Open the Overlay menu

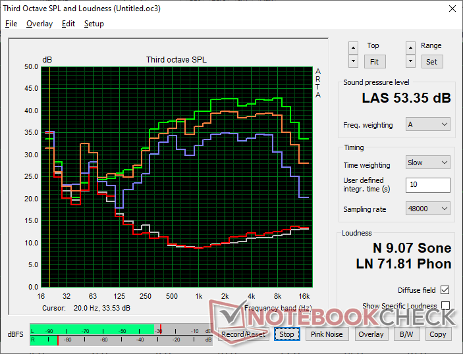[x=39, y=24]
